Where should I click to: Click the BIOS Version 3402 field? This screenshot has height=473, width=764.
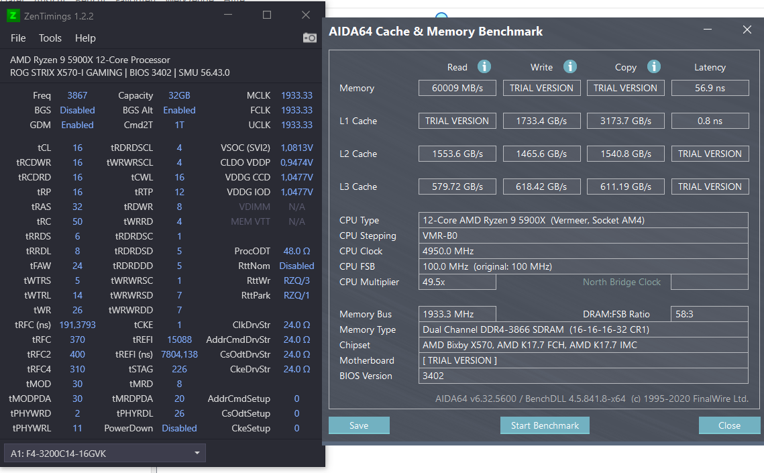(x=584, y=376)
